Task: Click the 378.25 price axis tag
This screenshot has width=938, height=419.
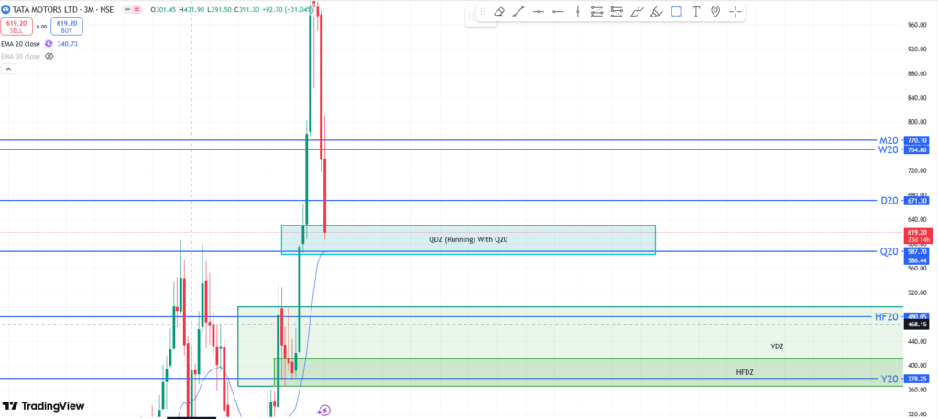Action: click(917, 379)
